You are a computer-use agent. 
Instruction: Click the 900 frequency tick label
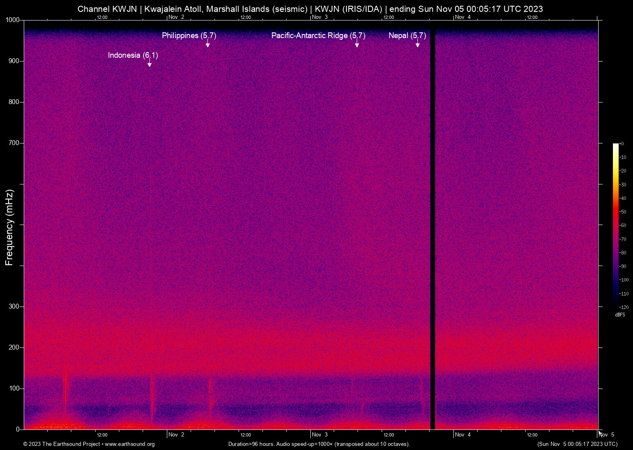14,61
